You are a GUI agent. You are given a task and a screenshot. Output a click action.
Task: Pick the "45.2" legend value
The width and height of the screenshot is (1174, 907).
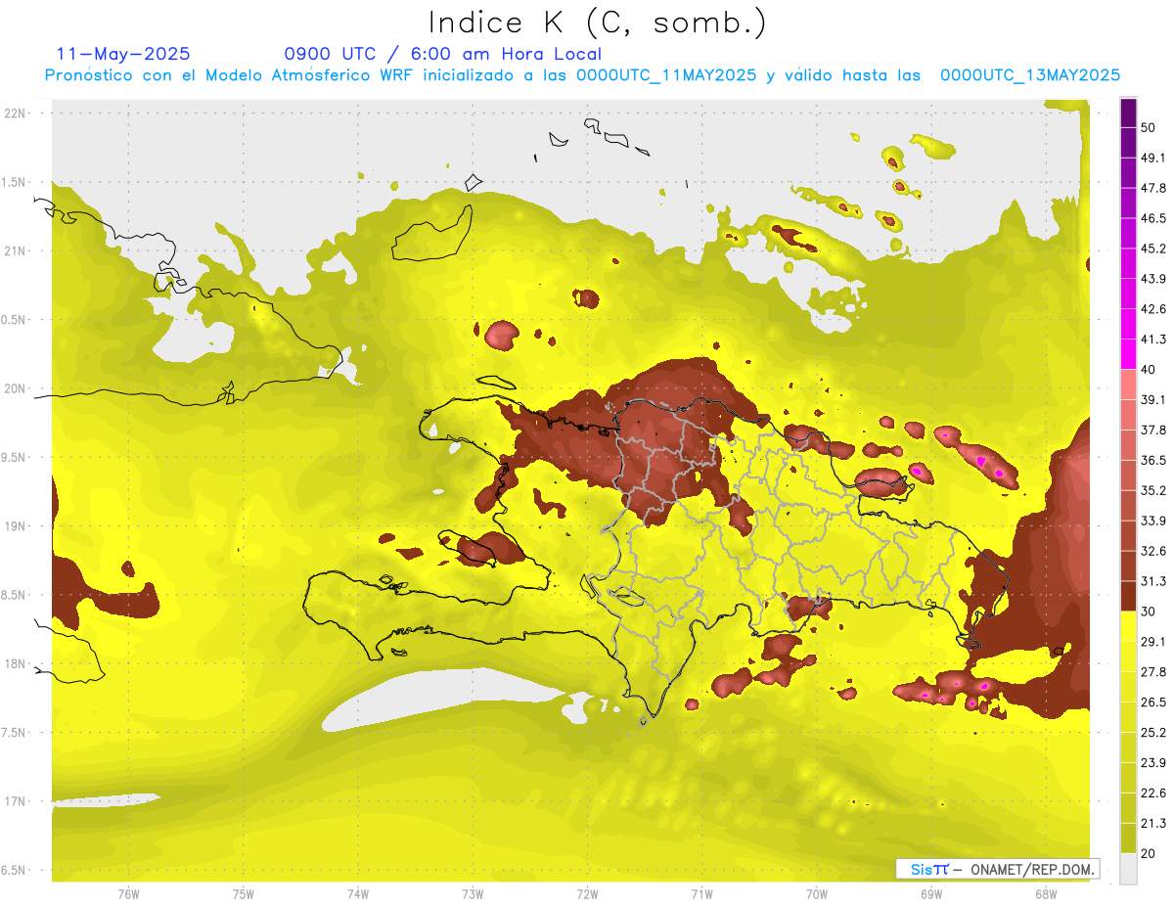click(1153, 249)
